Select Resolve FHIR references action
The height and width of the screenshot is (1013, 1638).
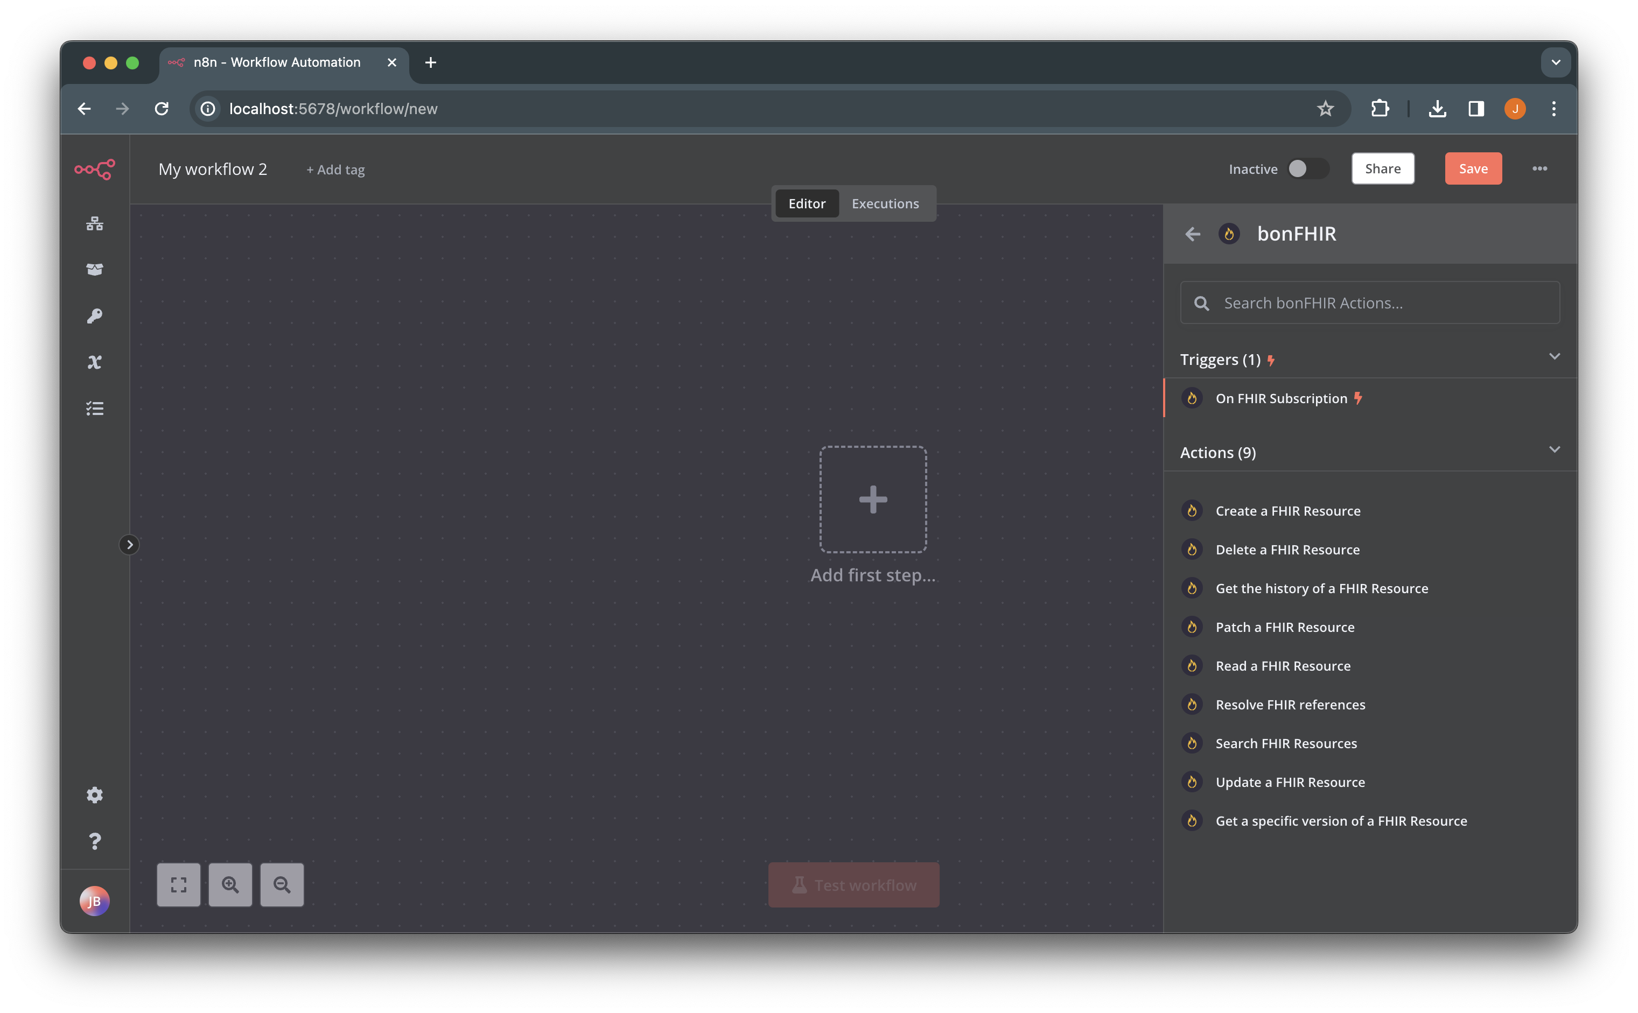tap(1370, 705)
